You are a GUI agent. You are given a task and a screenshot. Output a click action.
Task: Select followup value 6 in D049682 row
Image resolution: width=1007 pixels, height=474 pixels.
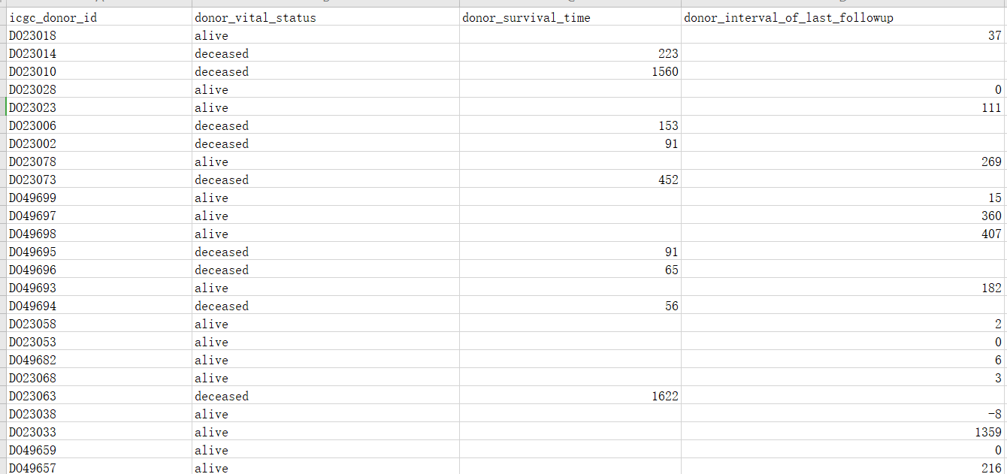(844, 360)
